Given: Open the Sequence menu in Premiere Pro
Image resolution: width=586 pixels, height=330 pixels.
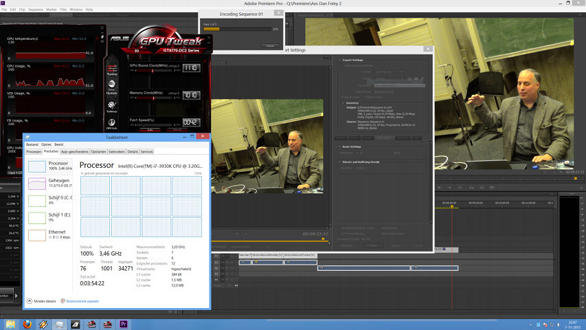Looking at the screenshot, I should [35, 10].
